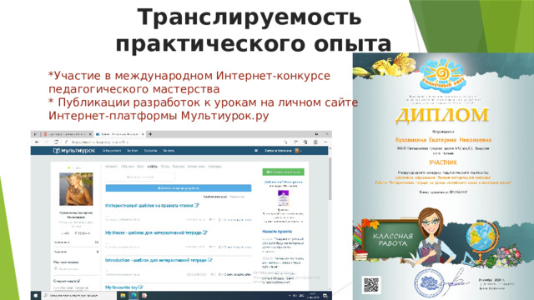This screenshot has width=534, height=300.
Task: Select the Файлы profile tab
Action: [x=152, y=167]
